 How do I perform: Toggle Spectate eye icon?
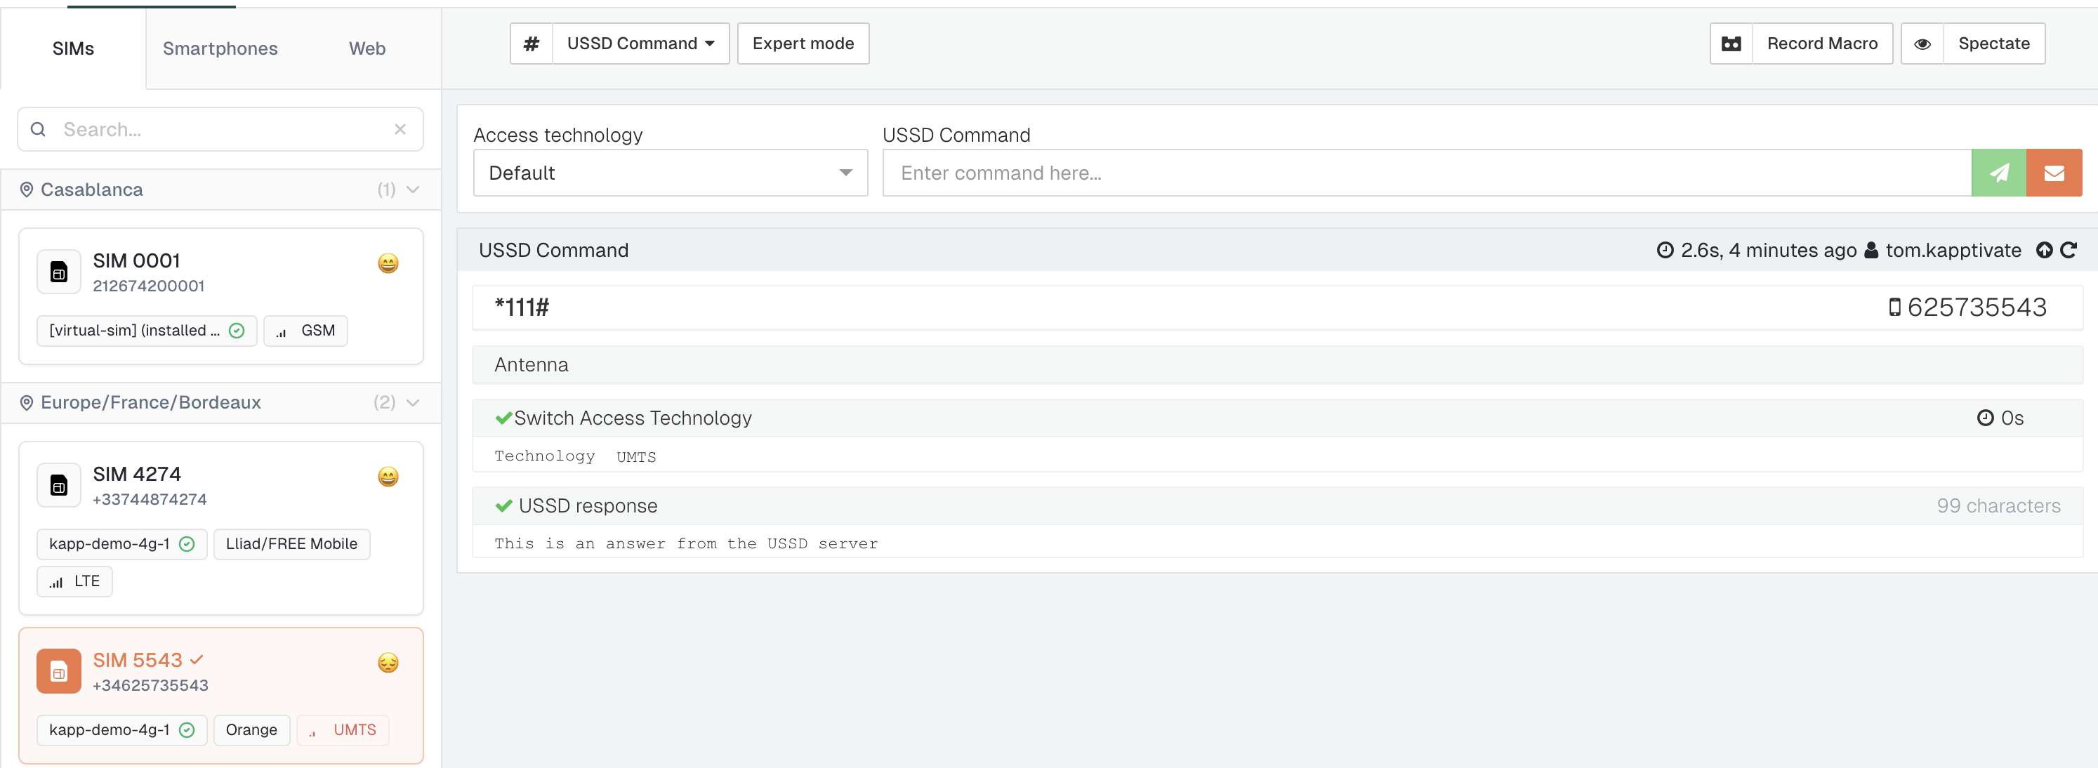[x=1922, y=43]
